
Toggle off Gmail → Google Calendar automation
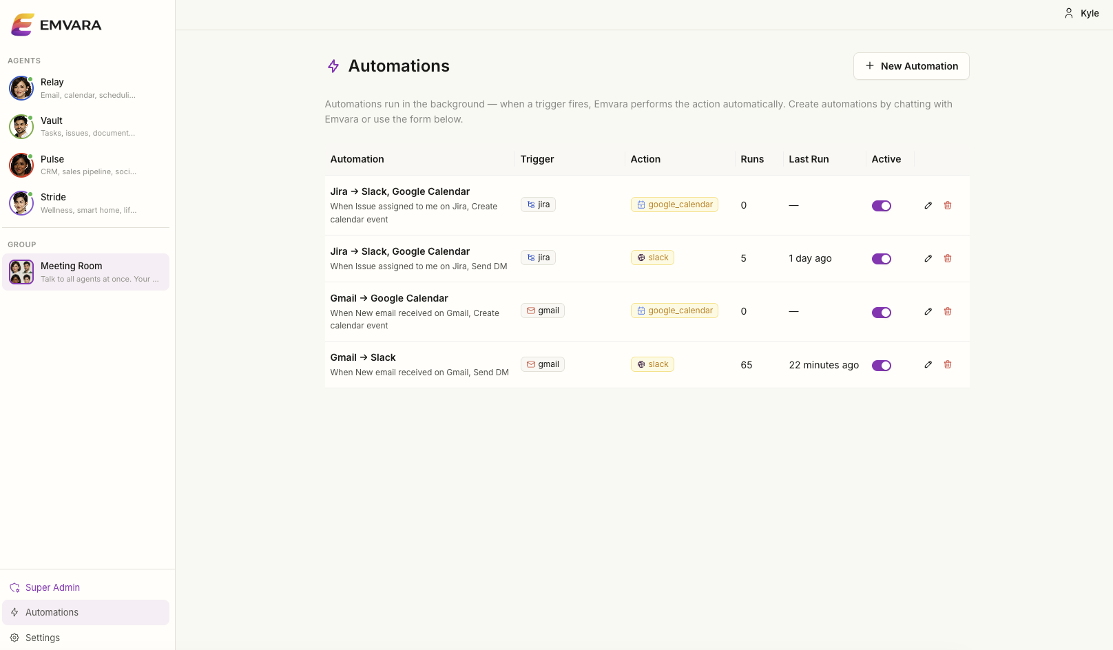(882, 313)
